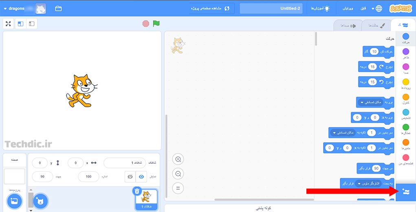416x212 pixels.
Task: Open the globe language menu
Action: [x=377, y=9]
